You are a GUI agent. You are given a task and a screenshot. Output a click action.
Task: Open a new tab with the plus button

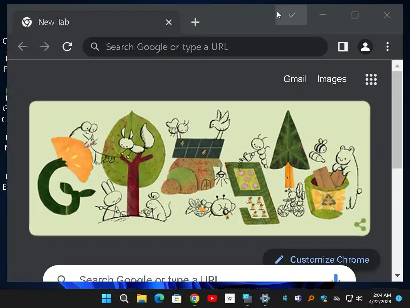(x=195, y=22)
